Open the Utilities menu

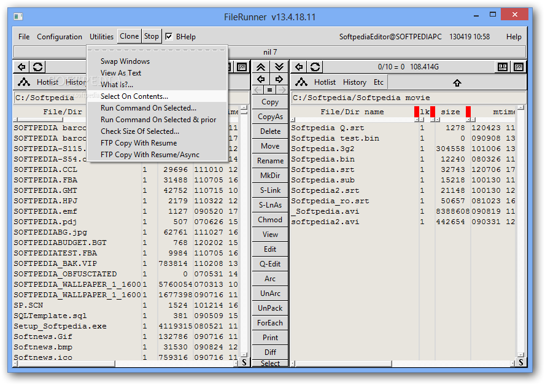101,36
